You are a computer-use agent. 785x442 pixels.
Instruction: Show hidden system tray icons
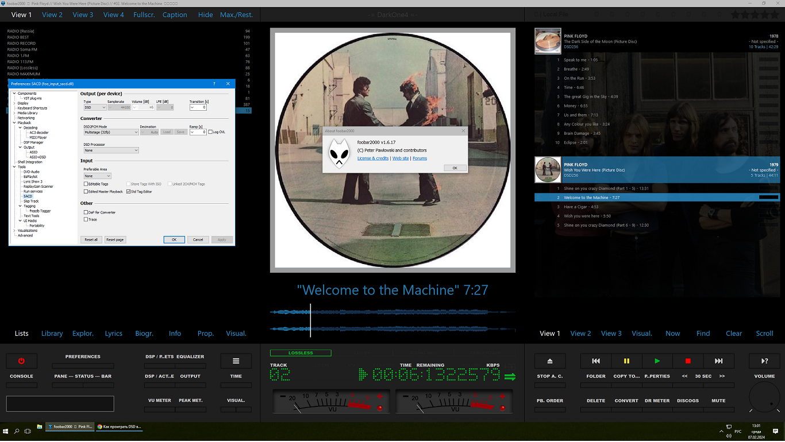click(721, 430)
